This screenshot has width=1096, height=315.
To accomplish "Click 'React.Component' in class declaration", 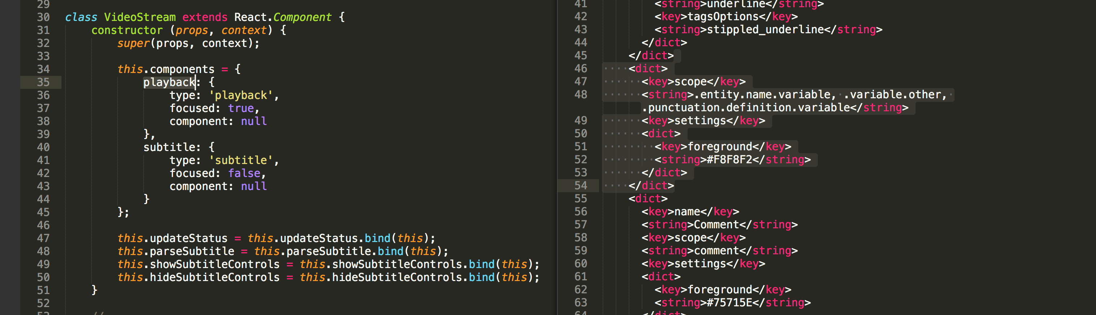I will tap(283, 17).
